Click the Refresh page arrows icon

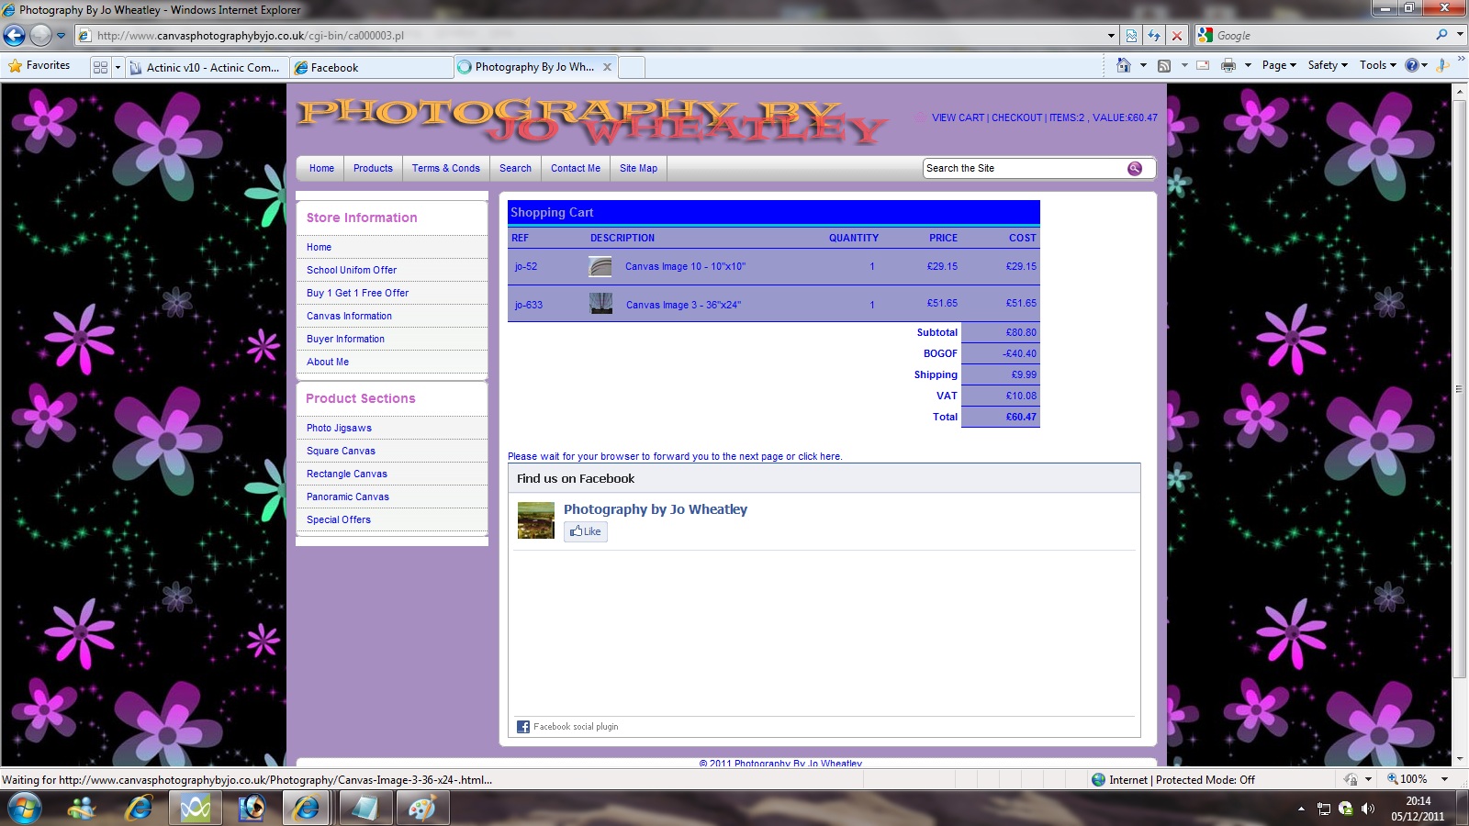coord(1154,36)
